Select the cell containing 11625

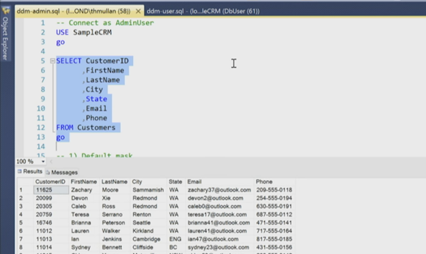click(51, 190)
